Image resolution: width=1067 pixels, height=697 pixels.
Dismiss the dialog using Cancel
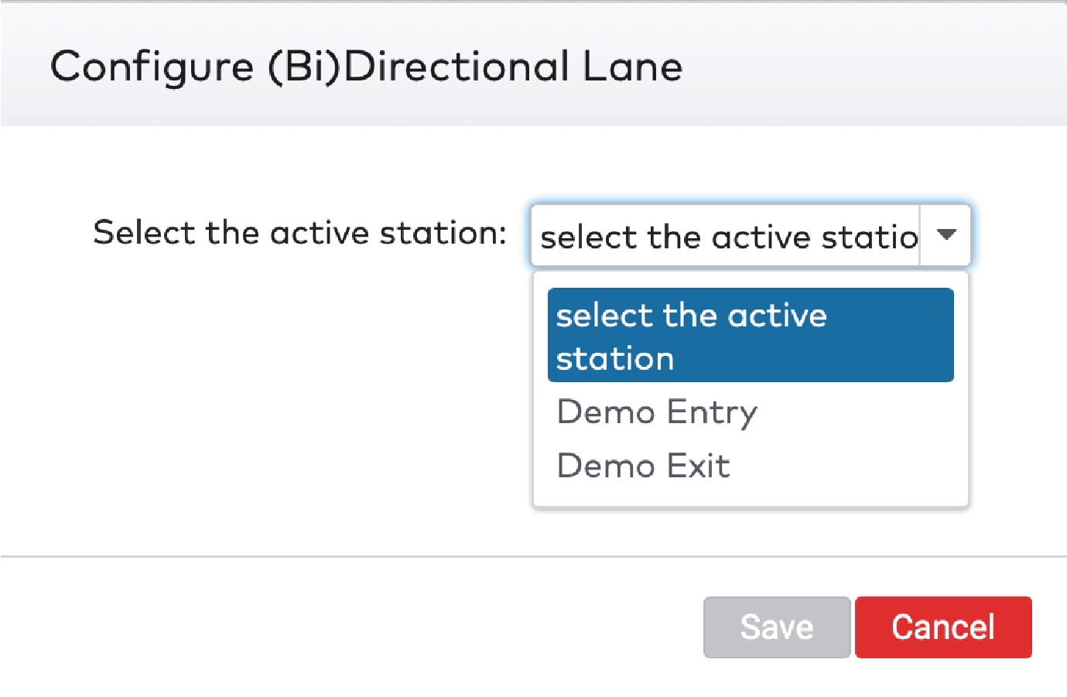pos(943,627)
